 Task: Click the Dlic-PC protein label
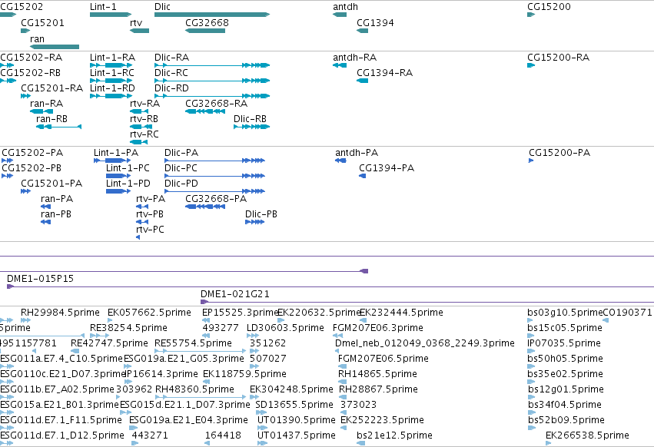point(181,168)
